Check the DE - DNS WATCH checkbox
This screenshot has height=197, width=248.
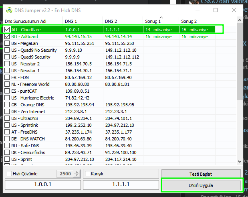coord(7,138)
